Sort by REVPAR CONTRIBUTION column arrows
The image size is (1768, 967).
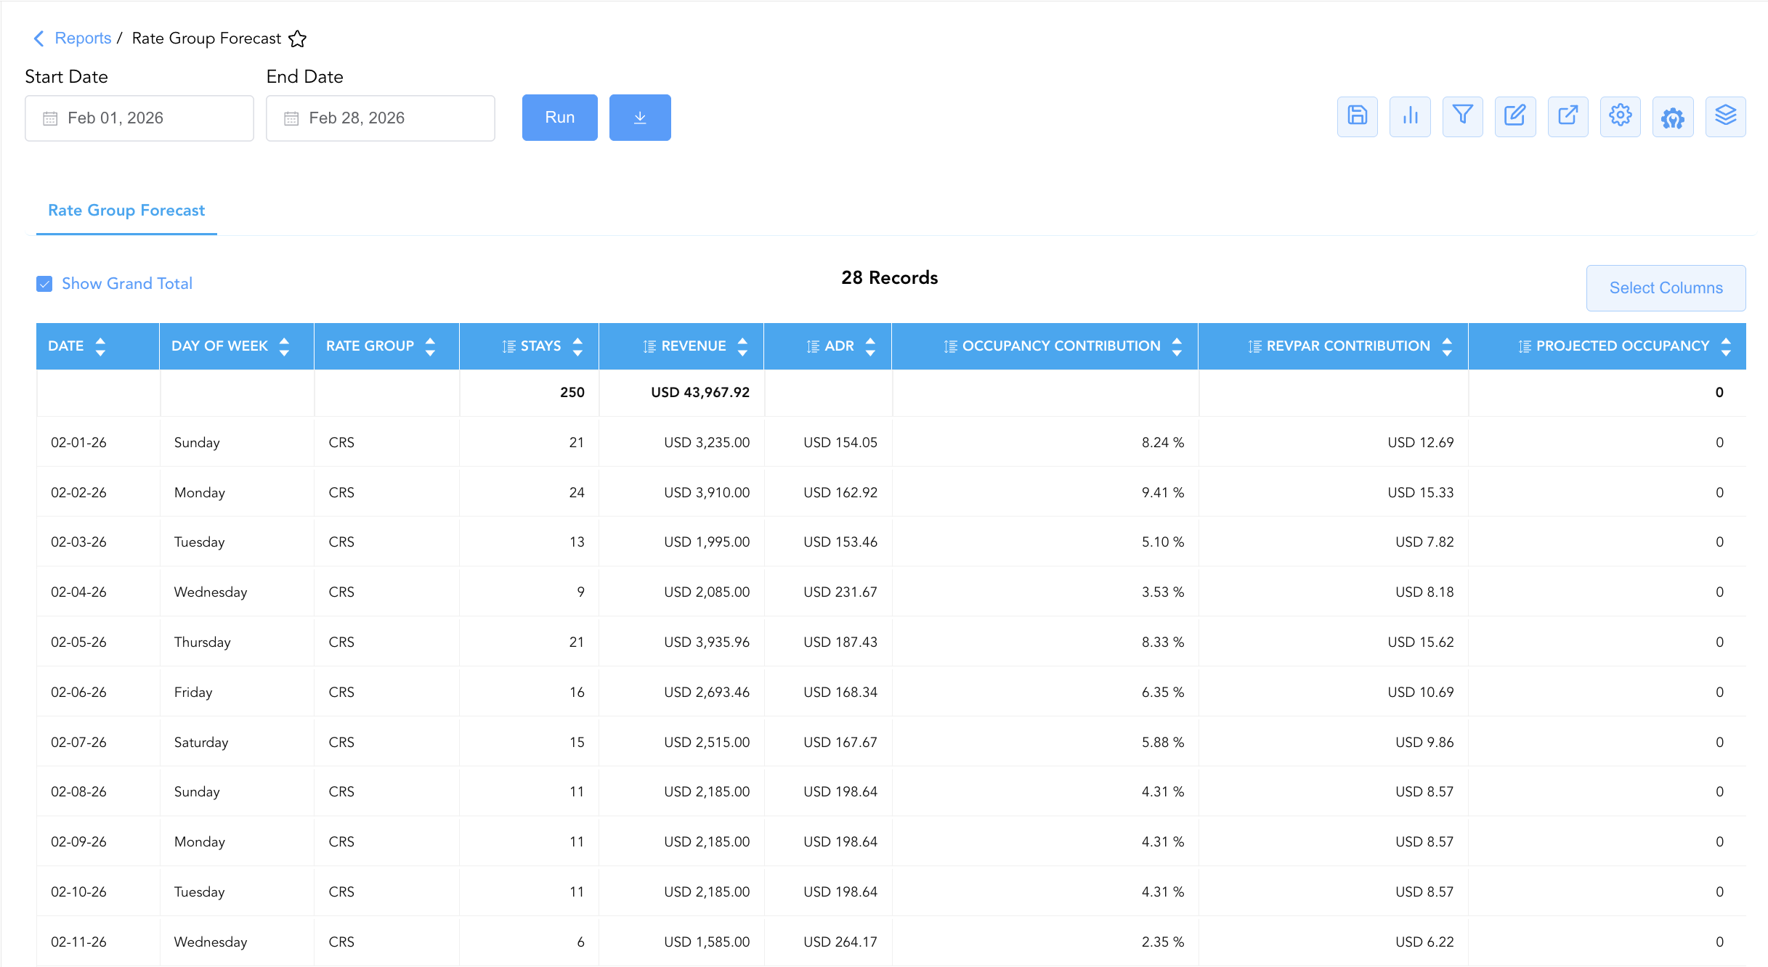click(1447, 346)
